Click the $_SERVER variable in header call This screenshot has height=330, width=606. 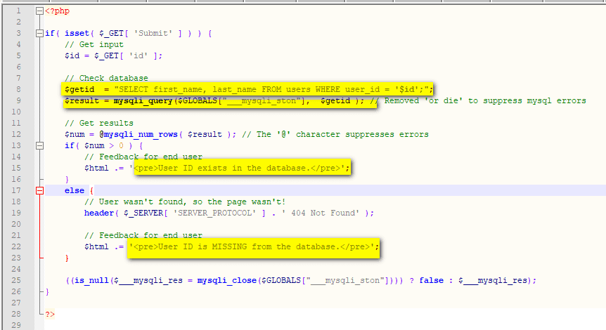[139, 213]
